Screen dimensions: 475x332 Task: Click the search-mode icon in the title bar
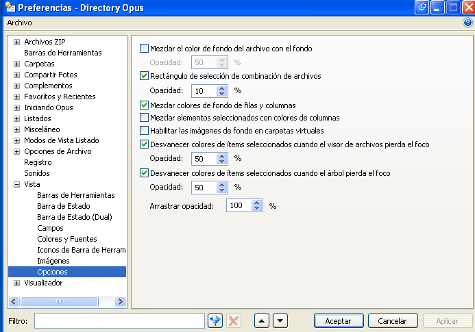pyautogui.click(x=422, y=8)
